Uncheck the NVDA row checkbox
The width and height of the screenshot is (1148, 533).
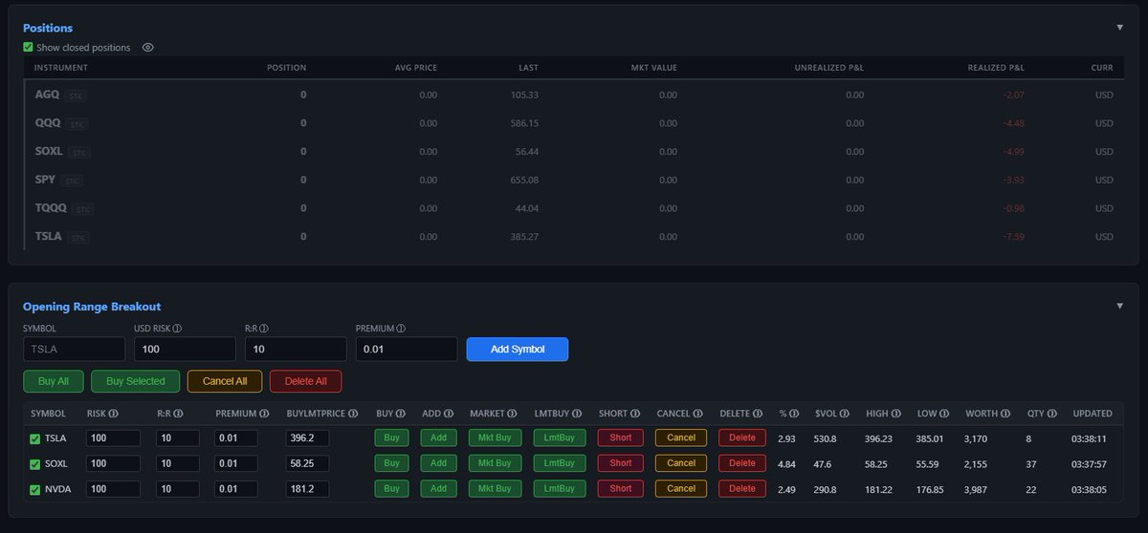(x=35, y=489)
